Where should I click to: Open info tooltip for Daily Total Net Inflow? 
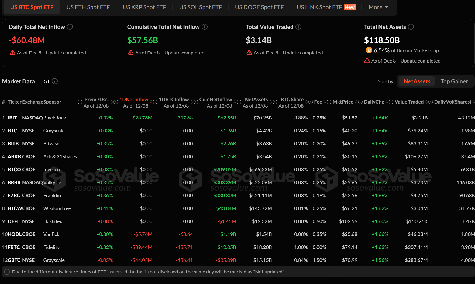[x=70, y=27]
